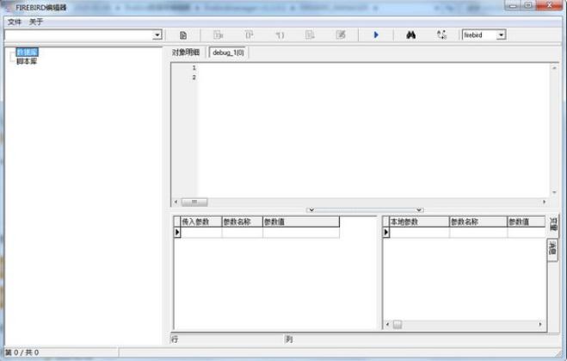Open the wide combo box above tree

tap(157, 35)
